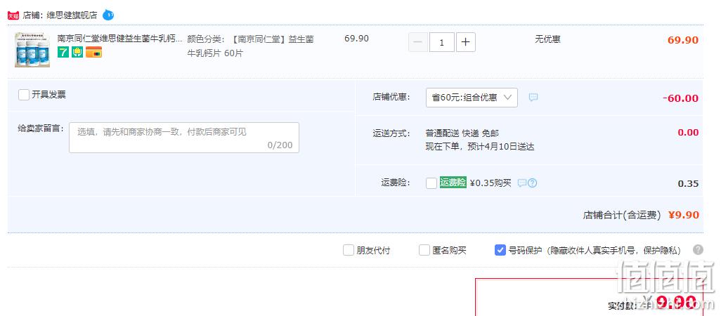Click the green 7-day return badge

63,52
